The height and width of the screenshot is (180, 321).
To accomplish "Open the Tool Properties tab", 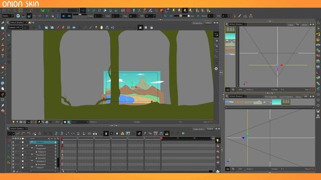I will coord(271,96).
